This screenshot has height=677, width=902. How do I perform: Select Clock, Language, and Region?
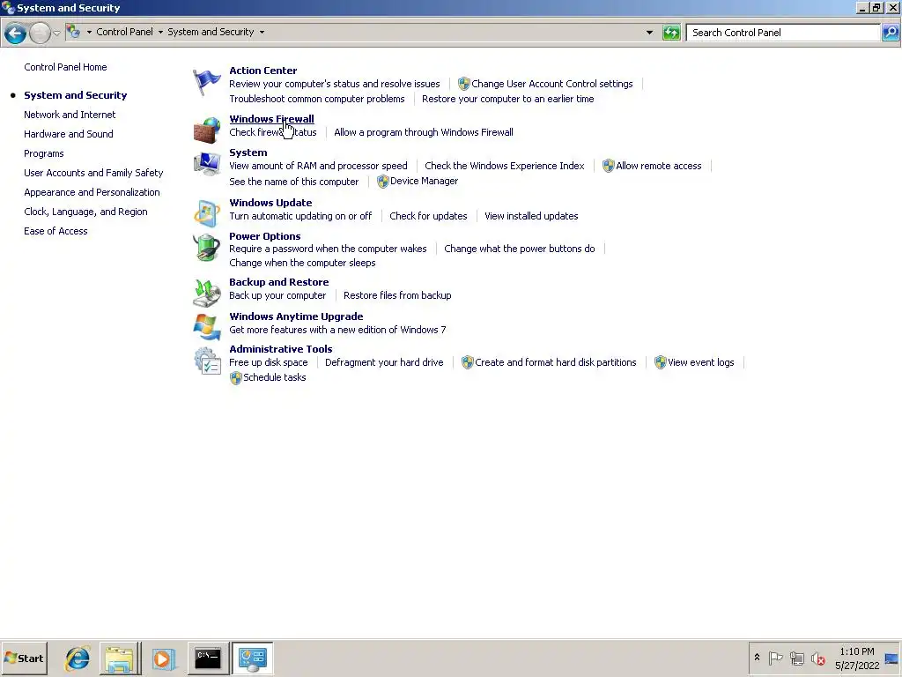click(85, 212)
